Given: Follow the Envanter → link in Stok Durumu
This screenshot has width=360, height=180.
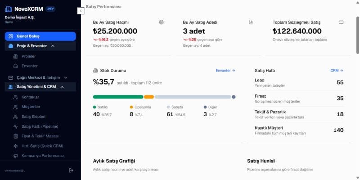Looking at the screenshot, I should (225, 71).
